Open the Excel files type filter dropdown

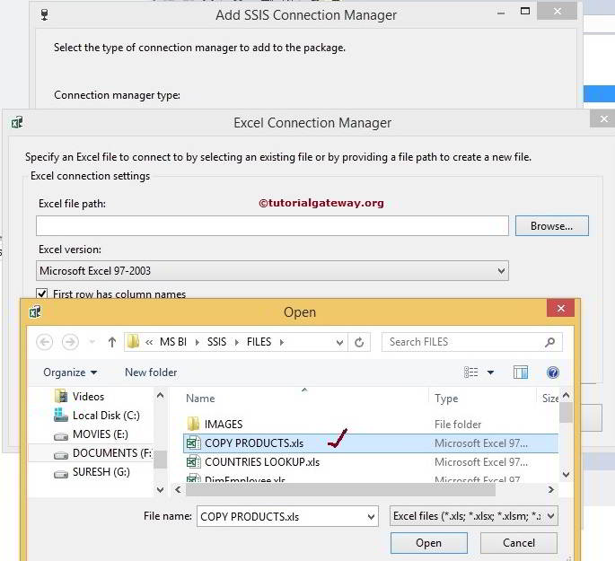pyautogui.click(x=550, y=516)
